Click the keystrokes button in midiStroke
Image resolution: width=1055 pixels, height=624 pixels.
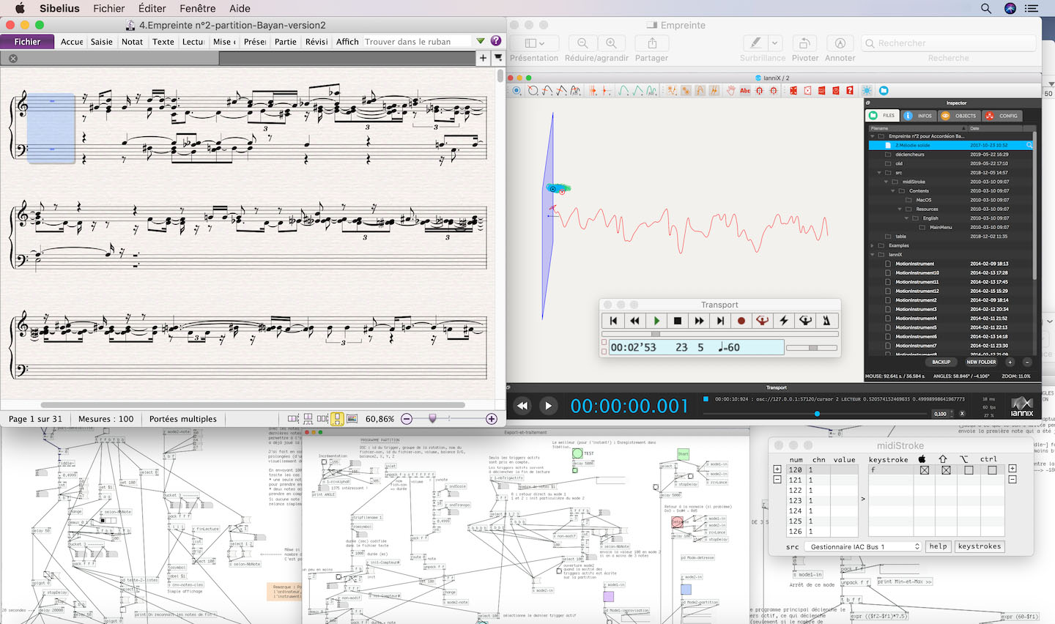tap(980, 546)
